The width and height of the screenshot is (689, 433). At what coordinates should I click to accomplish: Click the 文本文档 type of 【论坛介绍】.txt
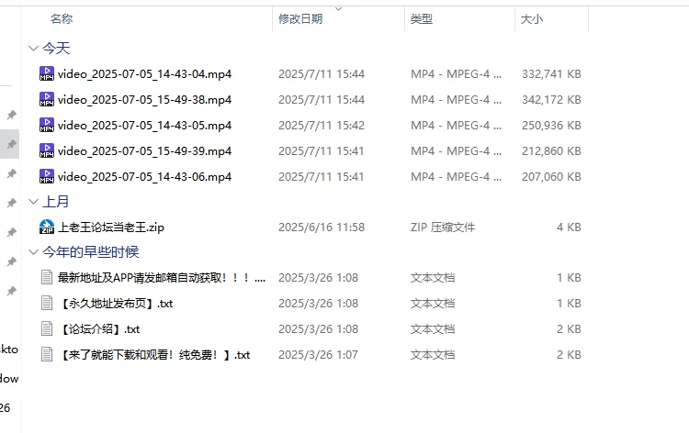click(433, 329)
